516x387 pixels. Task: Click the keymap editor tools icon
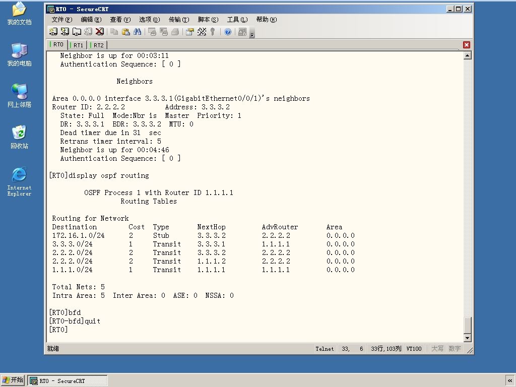click(202, 32)
